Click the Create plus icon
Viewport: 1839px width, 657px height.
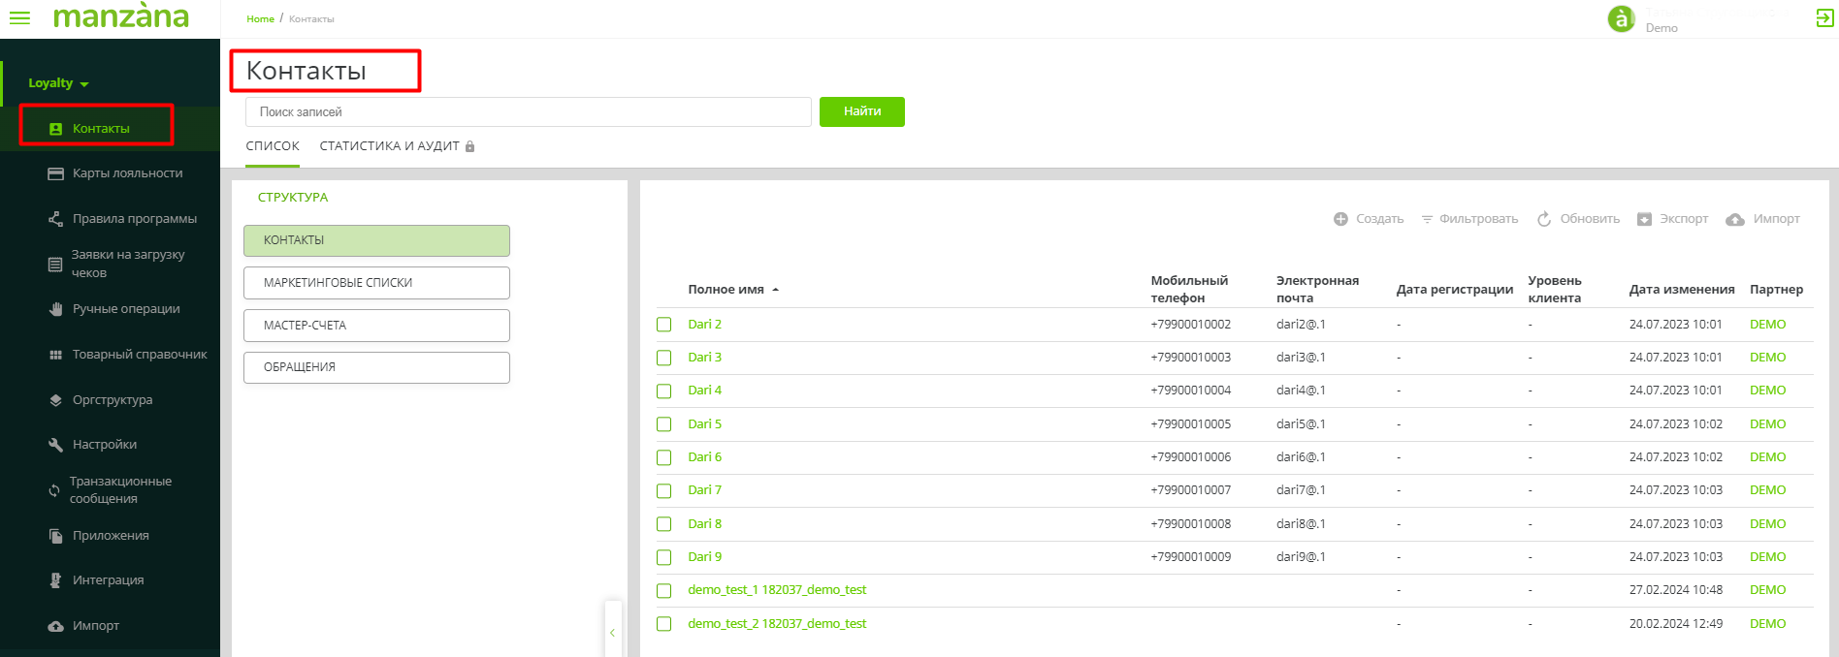coord(1340,219)
